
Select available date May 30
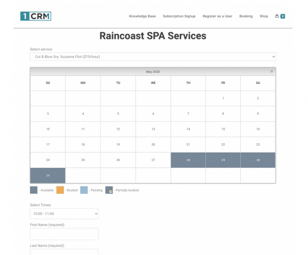(258, 160)
